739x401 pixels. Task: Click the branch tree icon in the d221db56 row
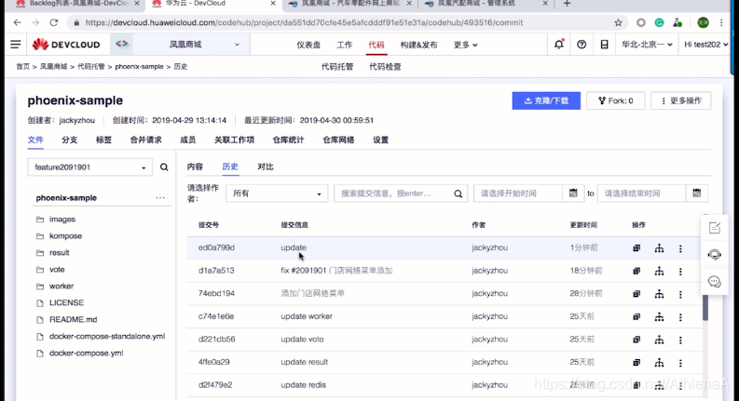660,340
